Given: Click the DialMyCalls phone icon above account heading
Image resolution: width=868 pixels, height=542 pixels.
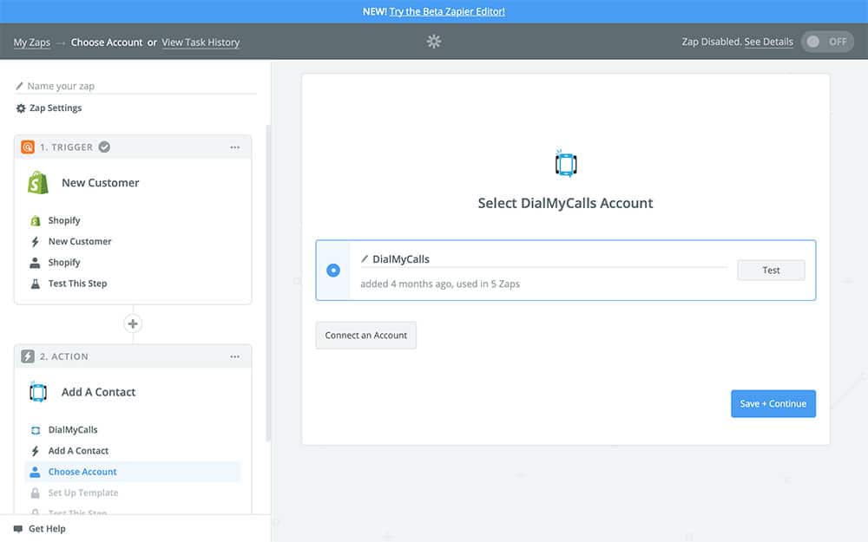Looking at the screenshot, I should [x=565, y=163].
